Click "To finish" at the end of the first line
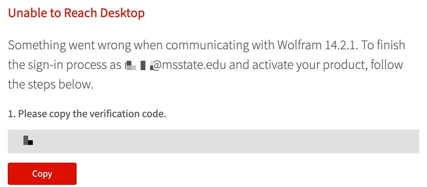 coord(386,45)
